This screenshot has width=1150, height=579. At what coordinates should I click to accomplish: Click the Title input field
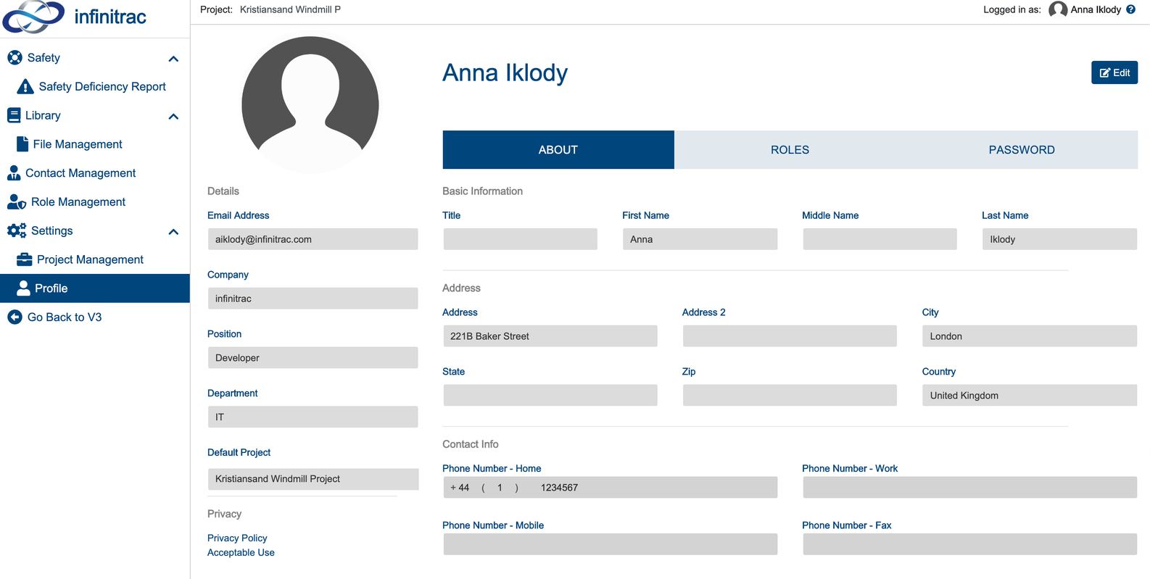pyautogui.click(x=520, y=239)
